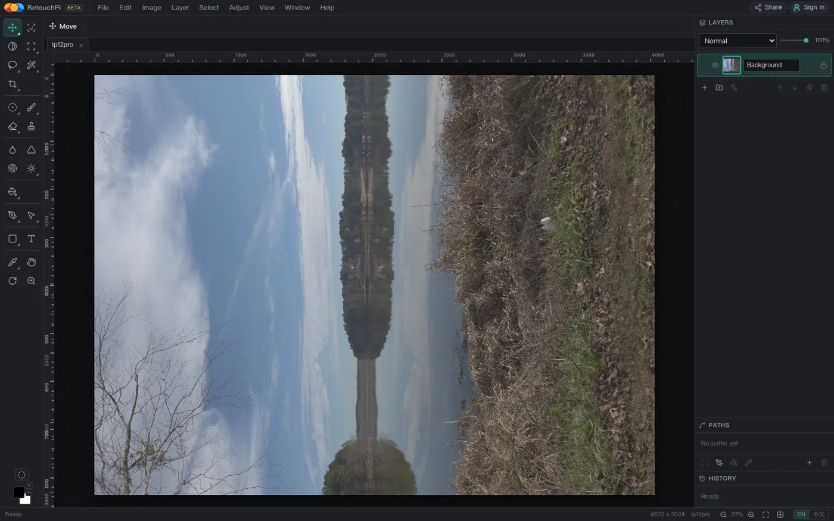The height and width of the screenshot is (521, 834).
Task: Open the File menu
Action: coord(103,8)
